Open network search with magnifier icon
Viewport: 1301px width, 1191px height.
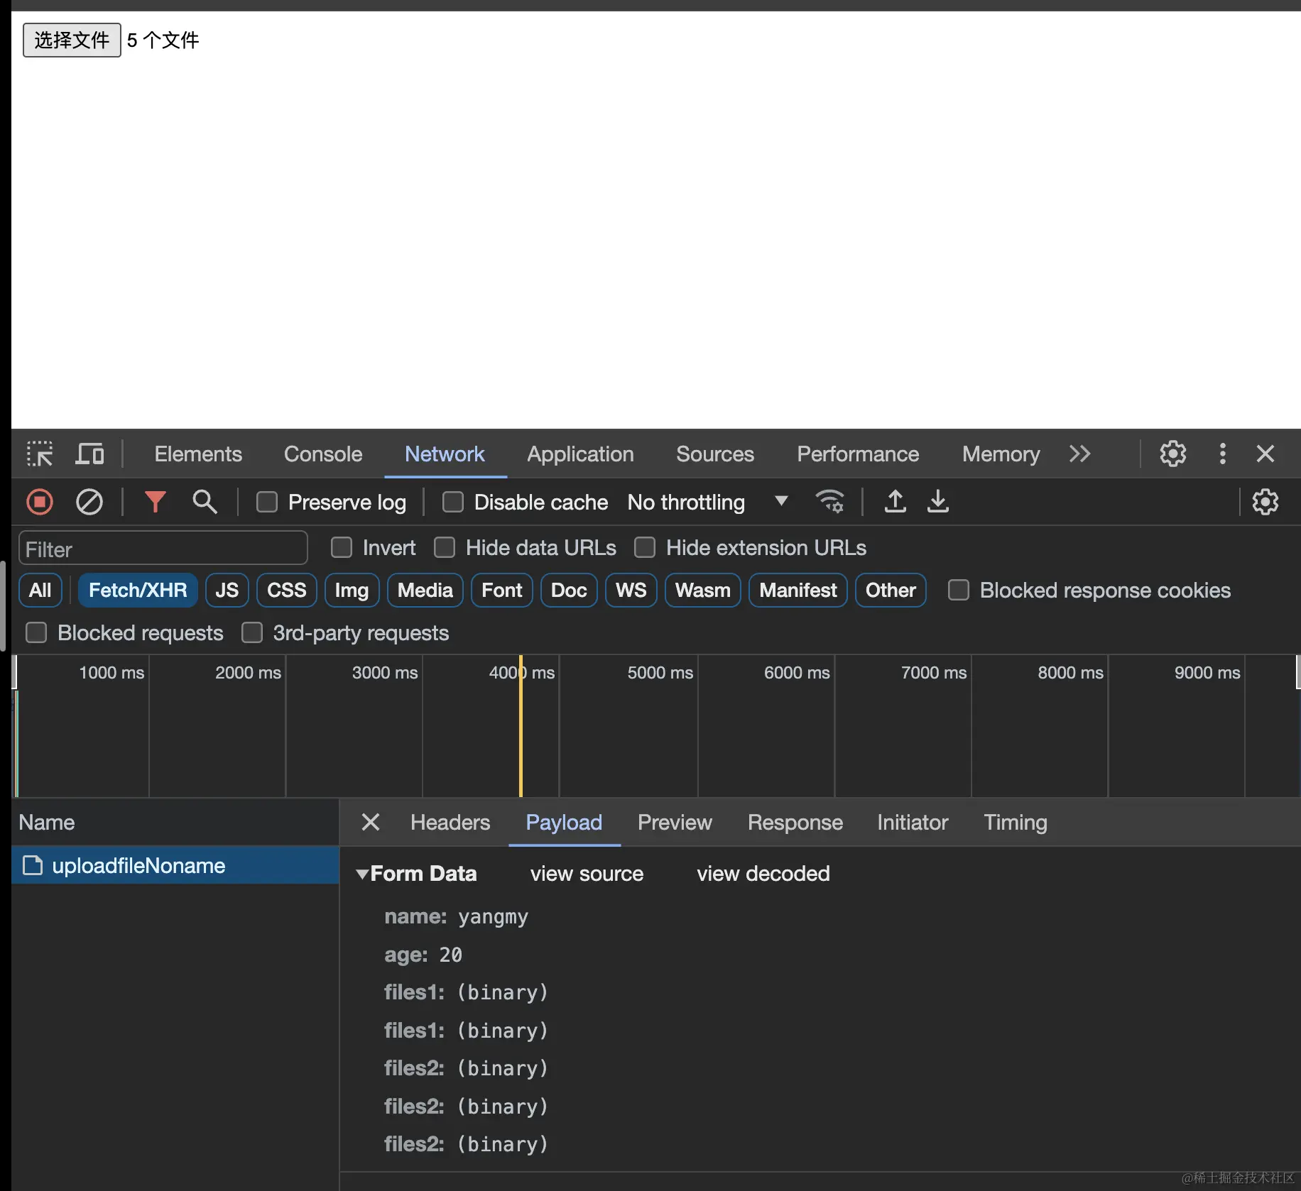click(x=205, y=503)
